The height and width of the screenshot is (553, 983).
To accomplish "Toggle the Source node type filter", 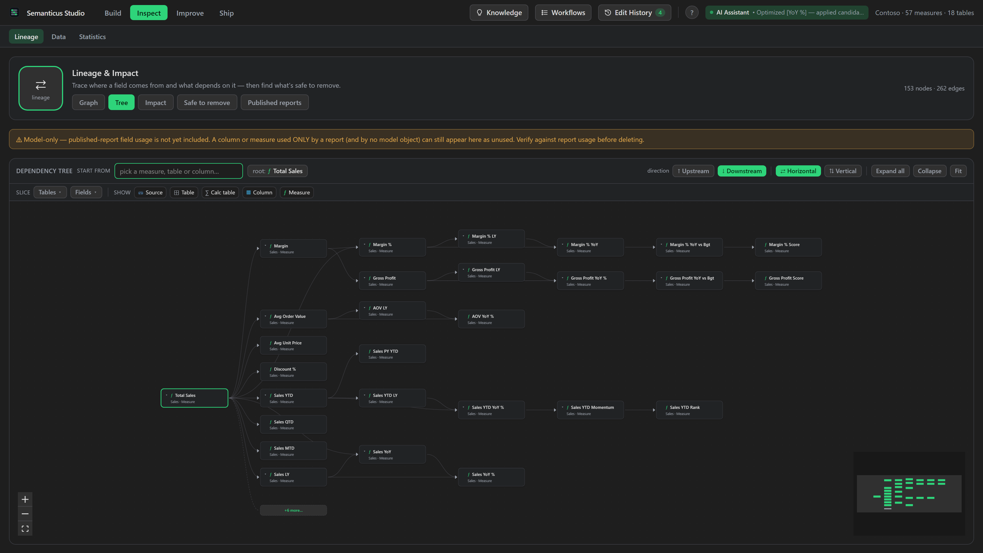I will pyautogui.click(x=150, y=192).
